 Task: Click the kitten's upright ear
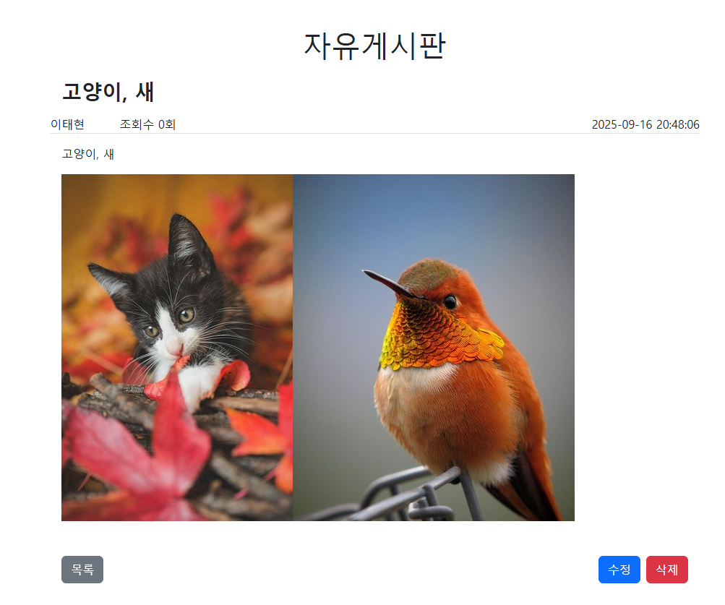189,244
